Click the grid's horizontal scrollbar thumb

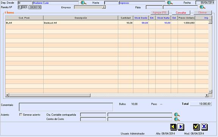(x=50, y=95)
